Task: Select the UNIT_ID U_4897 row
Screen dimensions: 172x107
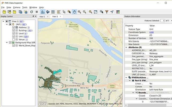Action: coord(148,74)
